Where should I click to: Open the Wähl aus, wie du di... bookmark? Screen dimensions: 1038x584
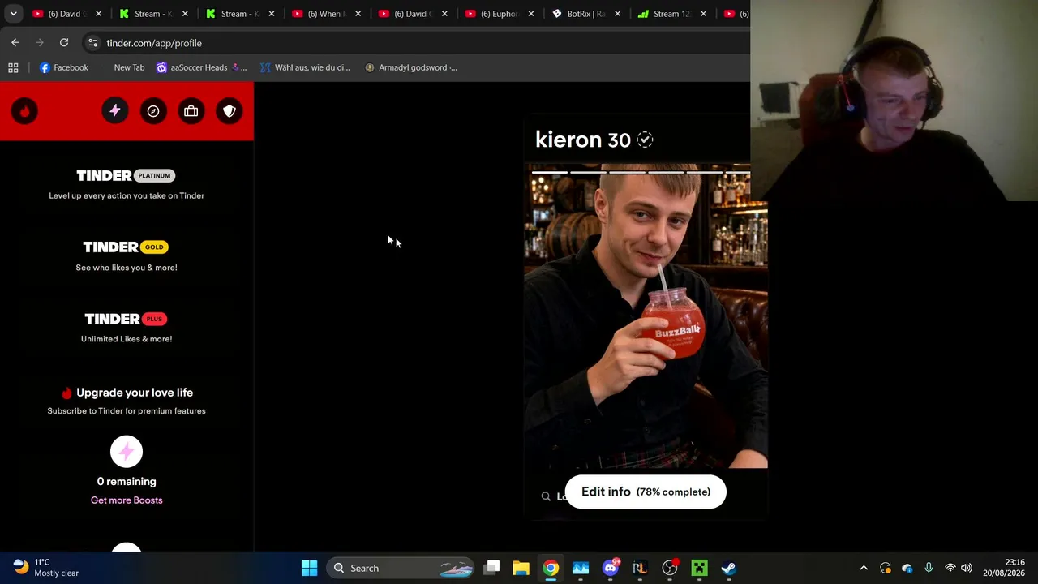tap(305, 67)
